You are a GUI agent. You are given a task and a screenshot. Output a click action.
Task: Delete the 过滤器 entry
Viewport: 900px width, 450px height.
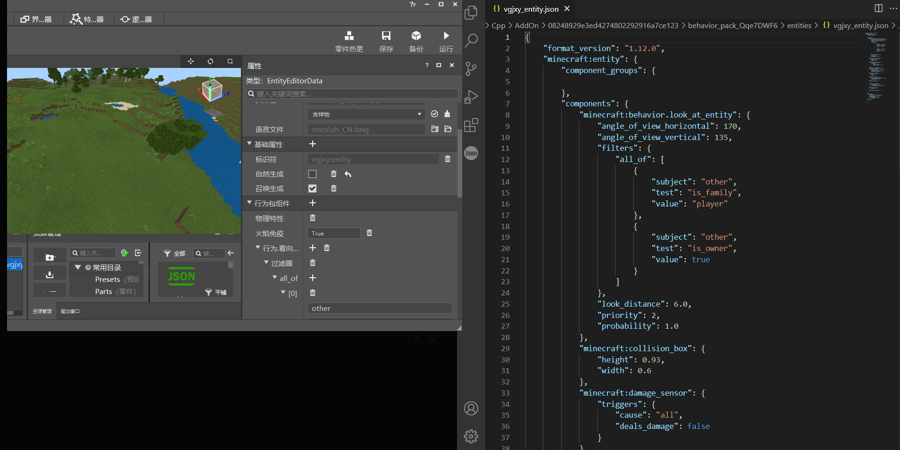point(313,263)
